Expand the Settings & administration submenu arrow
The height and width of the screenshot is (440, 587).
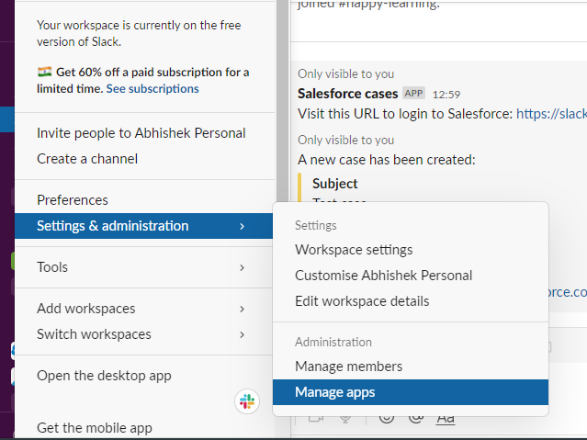(x=243, y=226)
